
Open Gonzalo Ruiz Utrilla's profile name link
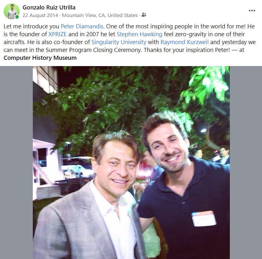49,7
